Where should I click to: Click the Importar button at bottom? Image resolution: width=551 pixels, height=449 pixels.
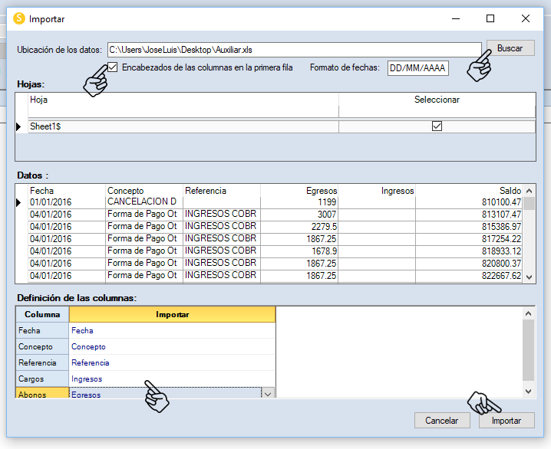click(x=506, y=421)
